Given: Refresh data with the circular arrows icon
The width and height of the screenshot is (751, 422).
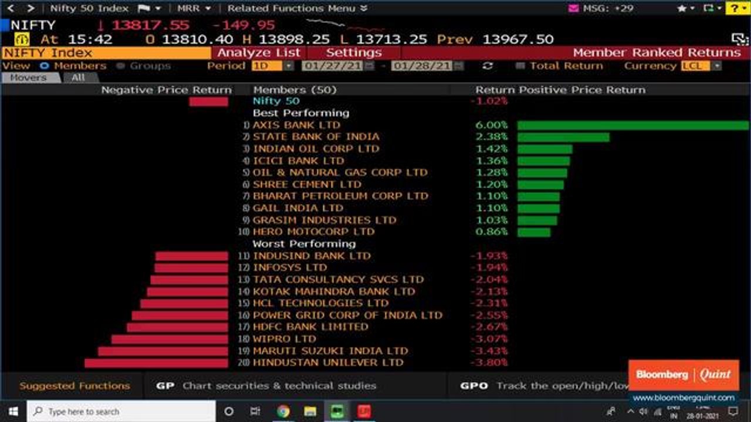Looking at the screenshot, I should 488,66.
